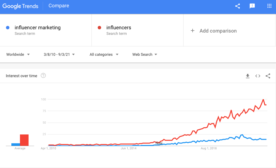Click the red dot for influencers
This screenshot has width=276, height=168.
(99, 27)
